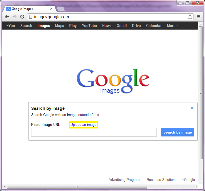
Task: Click the browser forward arrow
Action: coord(15,17)
